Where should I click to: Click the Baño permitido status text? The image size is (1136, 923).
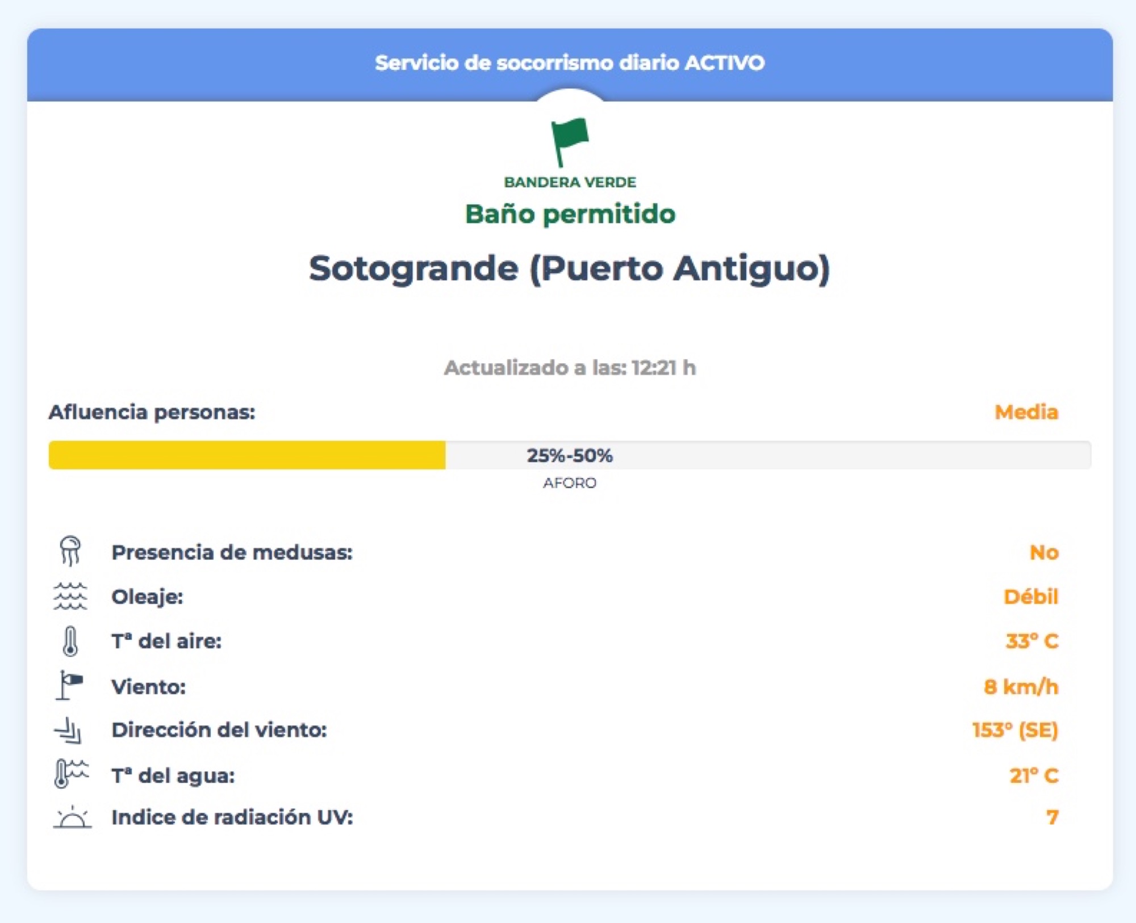570,215
